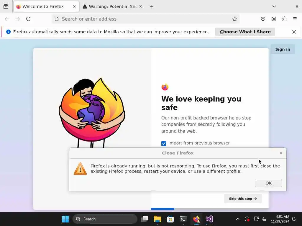Click the 'We love keeping you safe' heading
The image size is (302, 226).
tap(201, 103)
